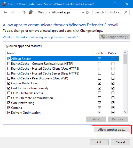Refresh the Allowed apps page
Image resolution: width=133 pixels, height=148 pixels.
coord(87,12)
